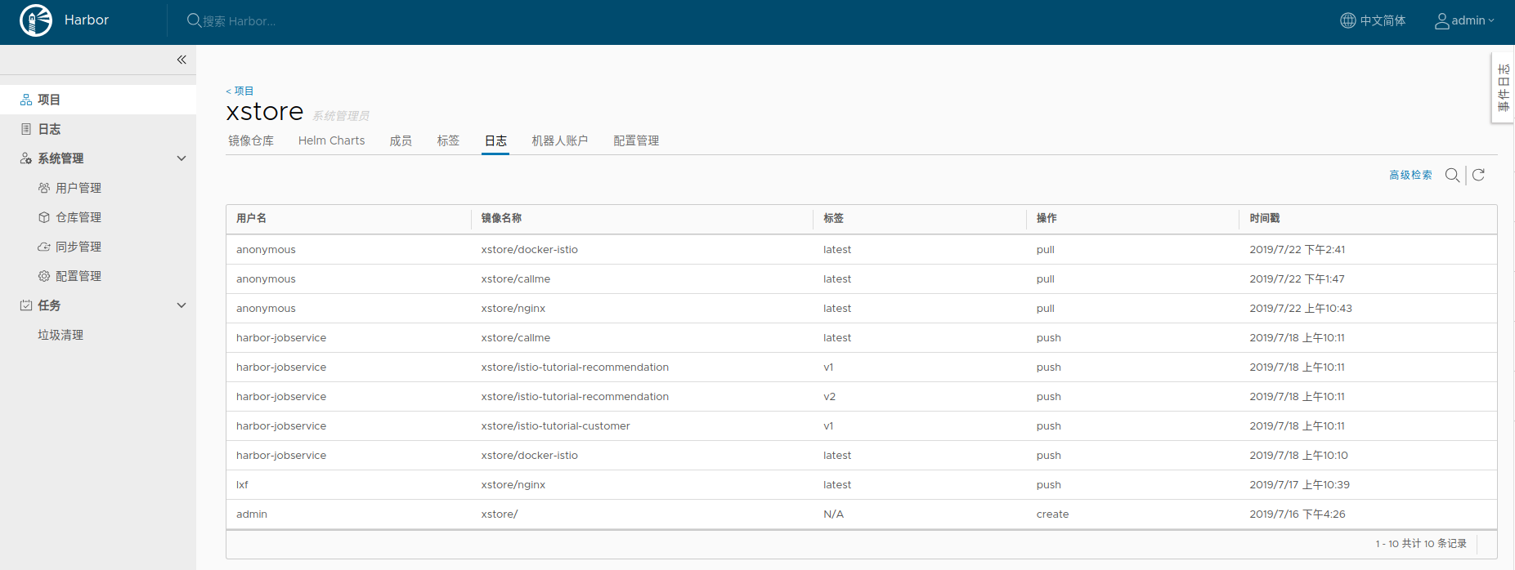This screenshot has height=570, width=1515.
Task: Open 仓库管理 in the sidebar
Action: coord(78,217)
